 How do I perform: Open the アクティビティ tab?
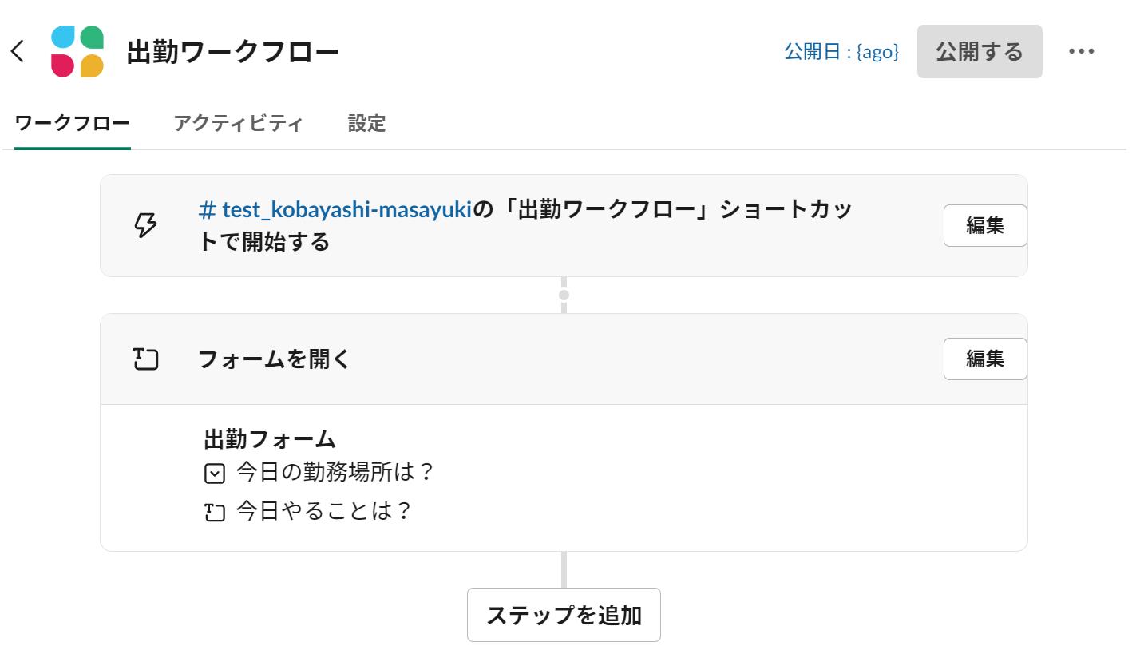[x=238, y=124]
